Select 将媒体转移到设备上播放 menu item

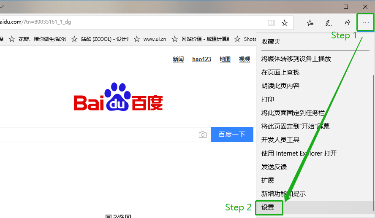point(314,59)
